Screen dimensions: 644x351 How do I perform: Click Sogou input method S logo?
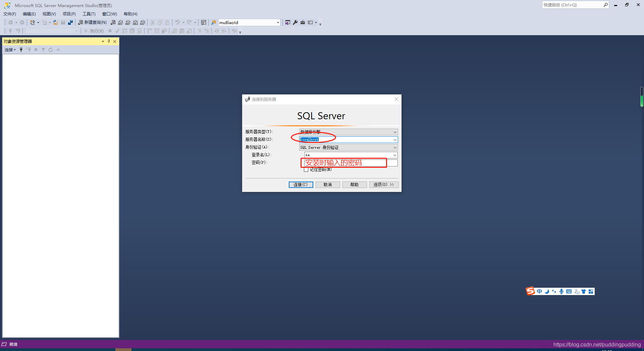(530, 291)
